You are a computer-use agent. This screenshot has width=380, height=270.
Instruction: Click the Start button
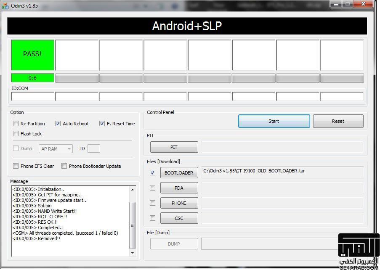(x=274, y=121)
